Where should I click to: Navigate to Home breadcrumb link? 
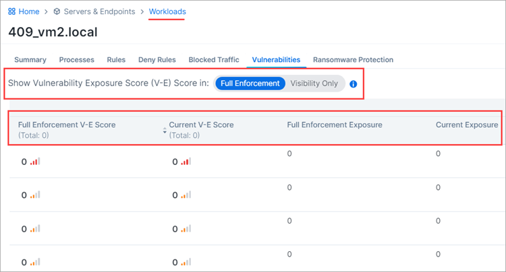pos(28,11)
